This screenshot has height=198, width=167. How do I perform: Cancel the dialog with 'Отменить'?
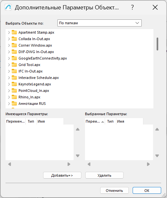(x=114, y=191)
